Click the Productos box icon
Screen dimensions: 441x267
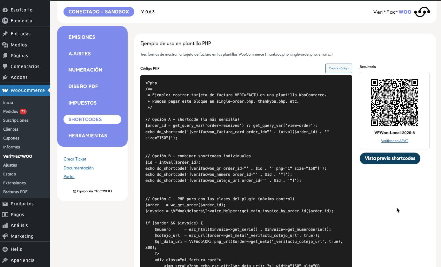point(5,204)
